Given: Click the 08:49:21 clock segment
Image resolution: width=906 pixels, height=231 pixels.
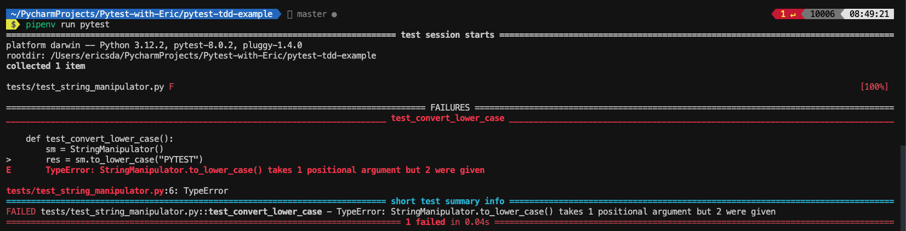Looking at the screenshot, I should click(x=869, y=14).
